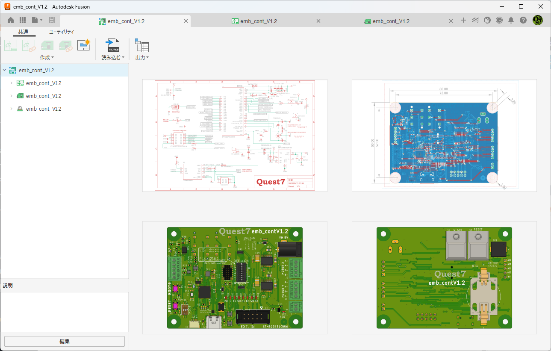Select the root emb_cont_V1.2 tree row

[x=64, y=71]
